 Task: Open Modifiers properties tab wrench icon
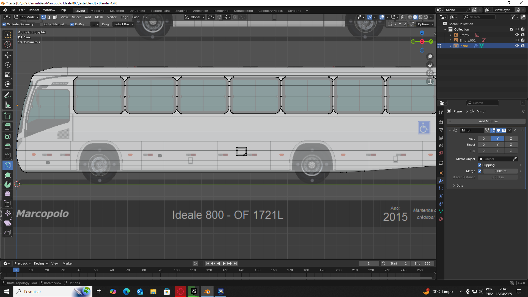click(x=441, y=181)
